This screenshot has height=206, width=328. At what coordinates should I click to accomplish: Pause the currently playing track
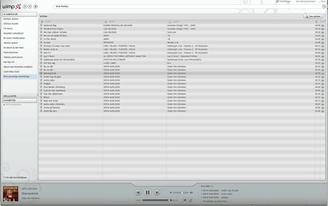click(147, 193)
